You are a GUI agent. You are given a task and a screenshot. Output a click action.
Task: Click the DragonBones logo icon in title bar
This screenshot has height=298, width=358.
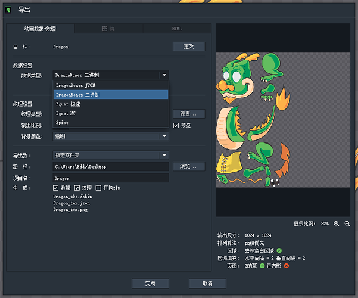coord(8,10)
